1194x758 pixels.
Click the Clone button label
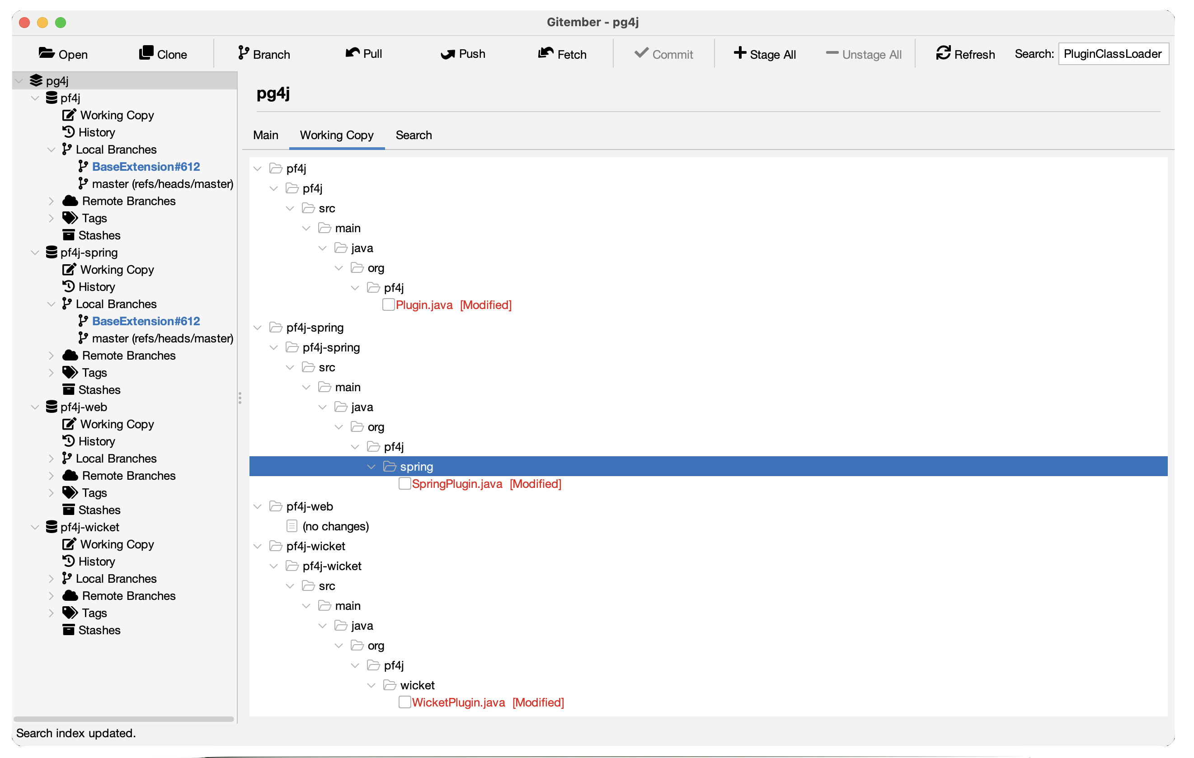pyautogui.click(x=172, y=54)
